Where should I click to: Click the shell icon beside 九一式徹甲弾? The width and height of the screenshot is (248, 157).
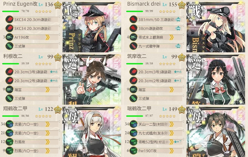click(x=133, y=46)
